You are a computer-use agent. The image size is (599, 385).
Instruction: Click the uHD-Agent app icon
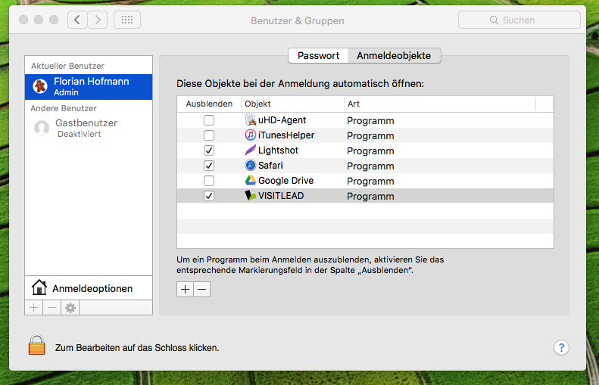pos(250,120)
